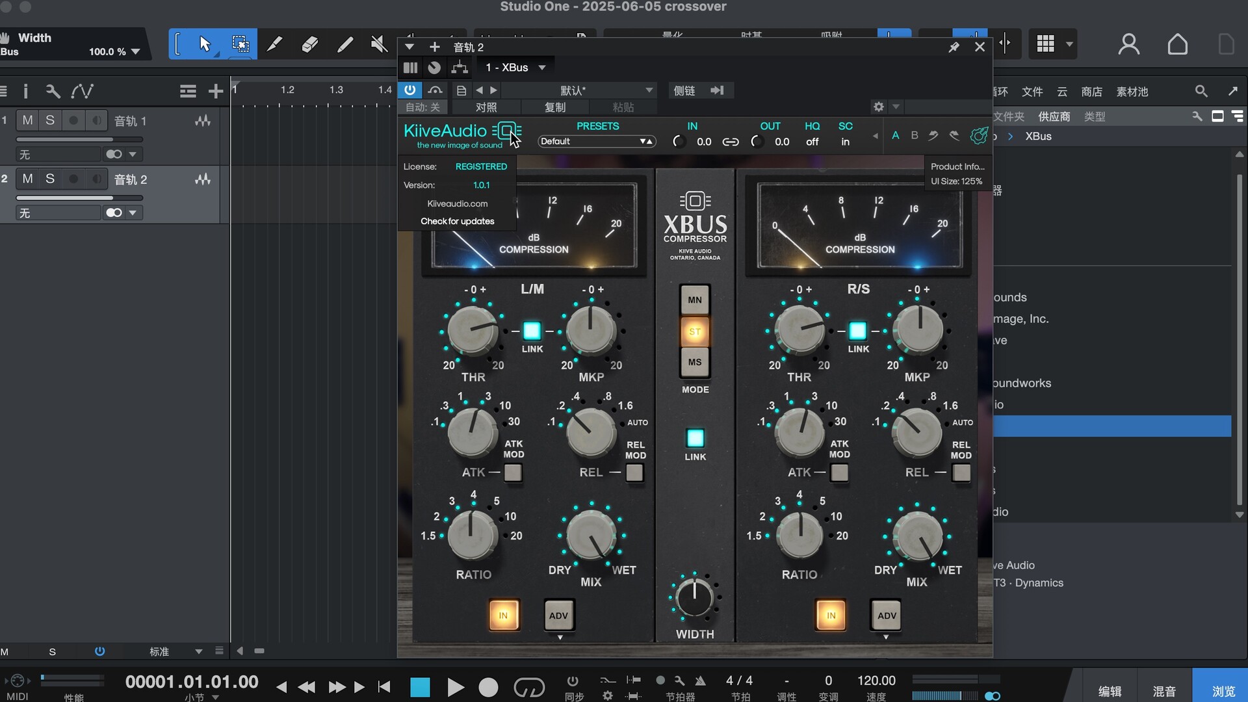Adjust the L/M RATIO knob
The height and width of the screenshot is (702, 1248).
point(473,536)
